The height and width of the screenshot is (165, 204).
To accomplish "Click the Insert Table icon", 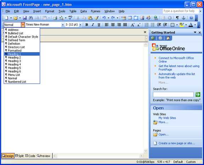I will pyautogui.click(x=130, y=18).
